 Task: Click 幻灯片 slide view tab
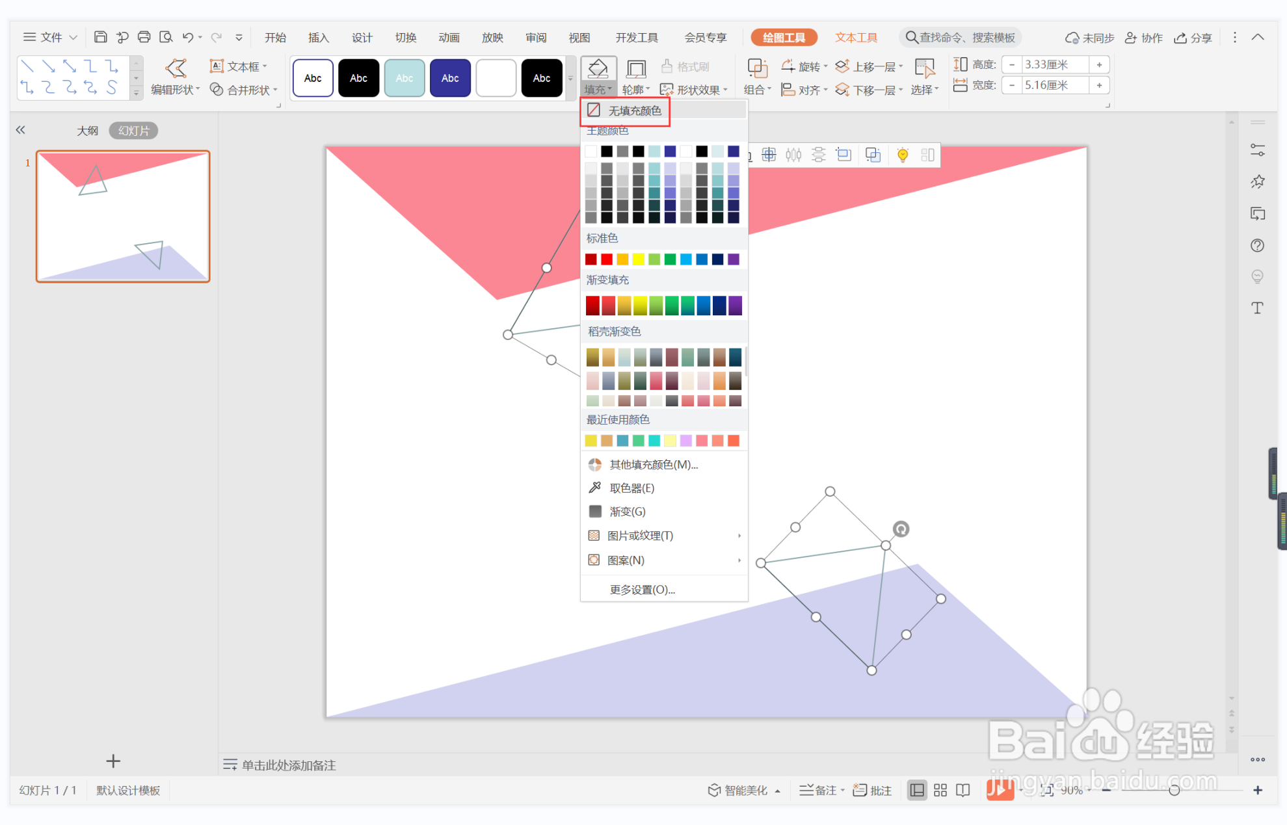pos(134,130)
